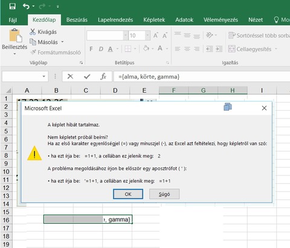This screenshot has height=248, width=290.
Task: Click the text orientation icon
Action: coord(210,35)
